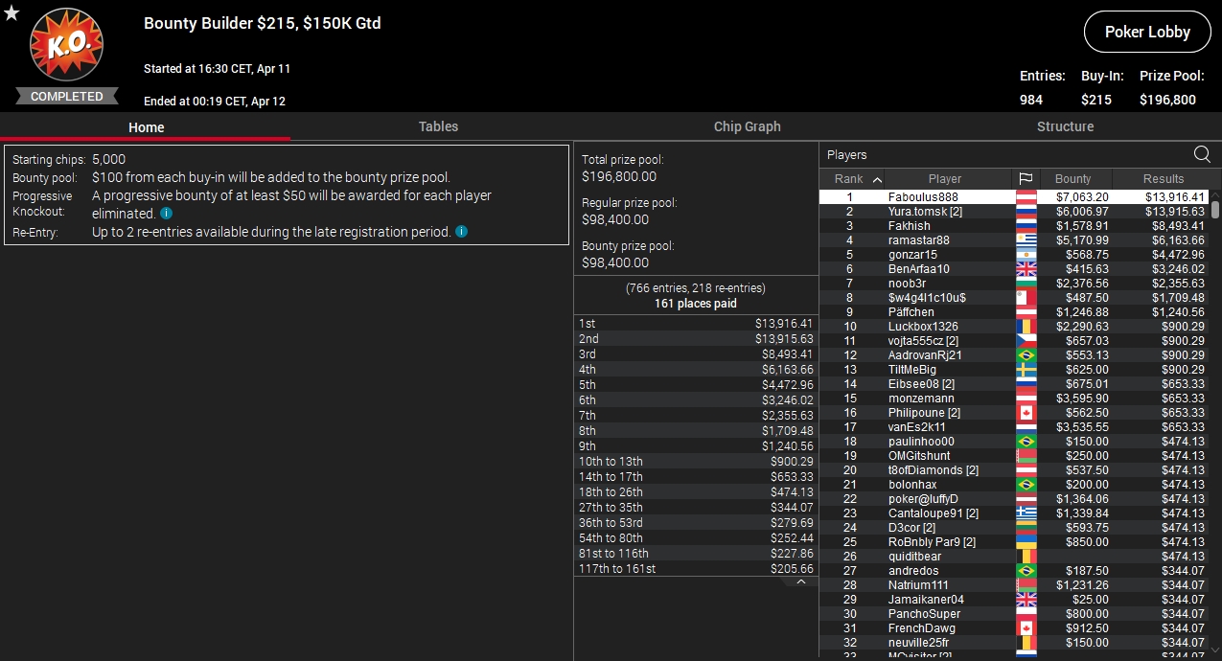Screen dimensions: 1222x661
Task: Select player AadrovanRj21
Action: (x=1014, y=355)
